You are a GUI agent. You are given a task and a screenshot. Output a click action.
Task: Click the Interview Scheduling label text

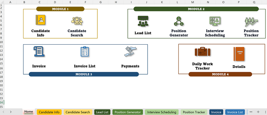215,33
